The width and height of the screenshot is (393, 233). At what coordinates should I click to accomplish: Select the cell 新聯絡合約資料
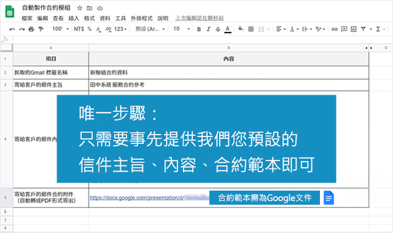[x=228, y=73]
